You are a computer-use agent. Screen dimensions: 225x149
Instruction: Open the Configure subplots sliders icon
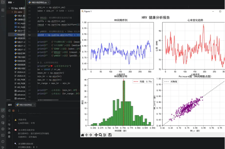click(105, 135)
